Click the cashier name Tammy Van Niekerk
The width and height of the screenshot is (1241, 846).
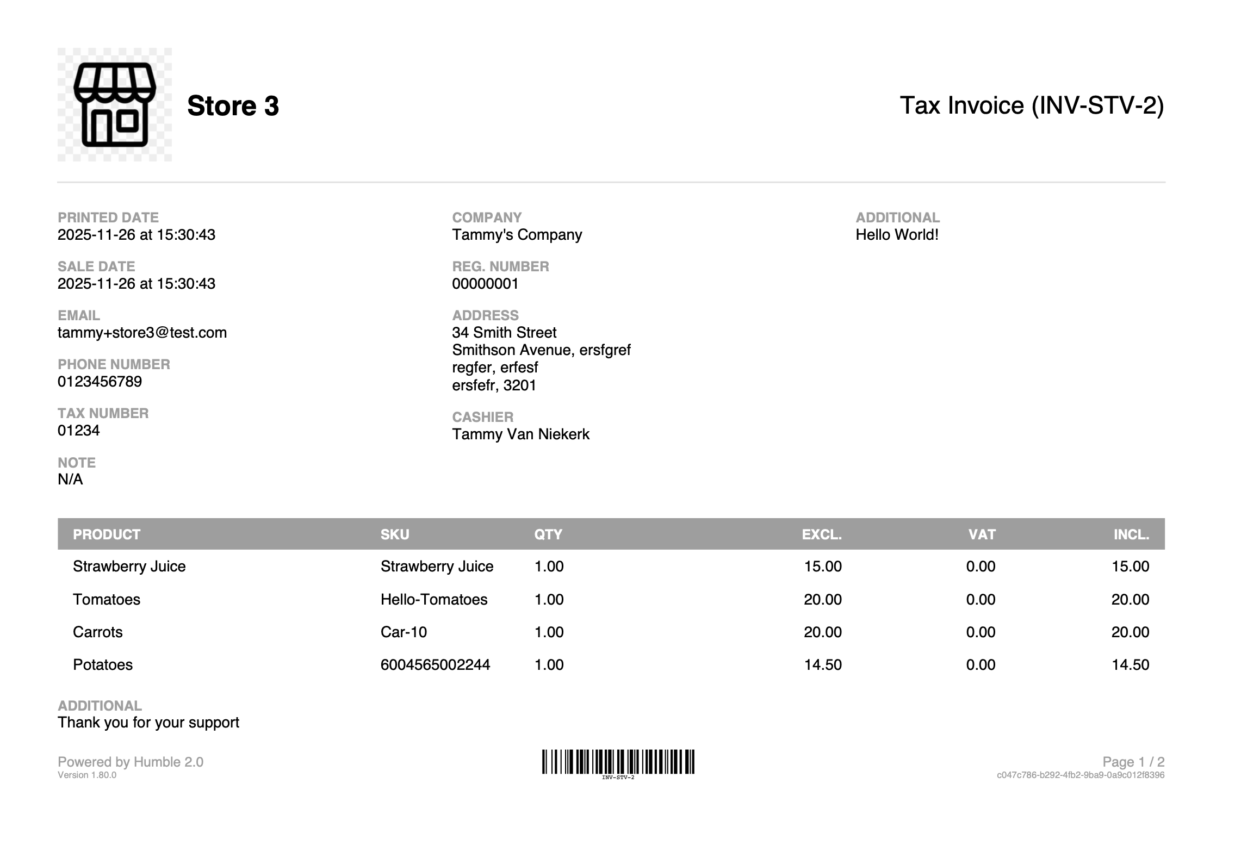click(520, 434)
